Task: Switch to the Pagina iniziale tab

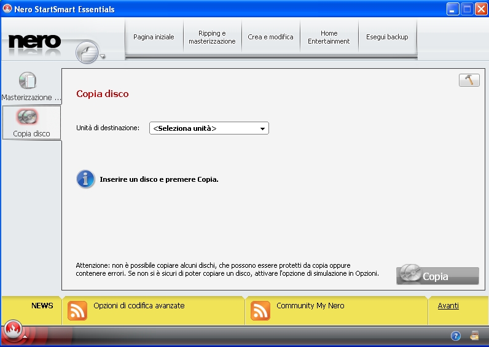Action: point(154,37)
